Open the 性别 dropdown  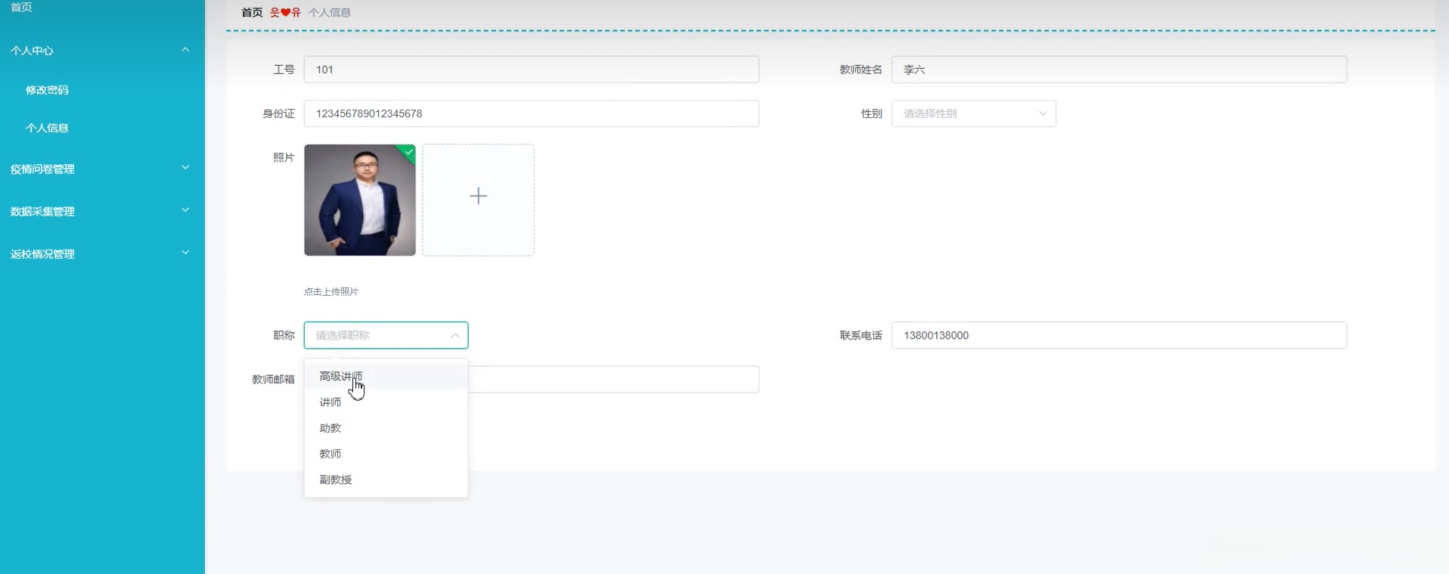(973, 113)
